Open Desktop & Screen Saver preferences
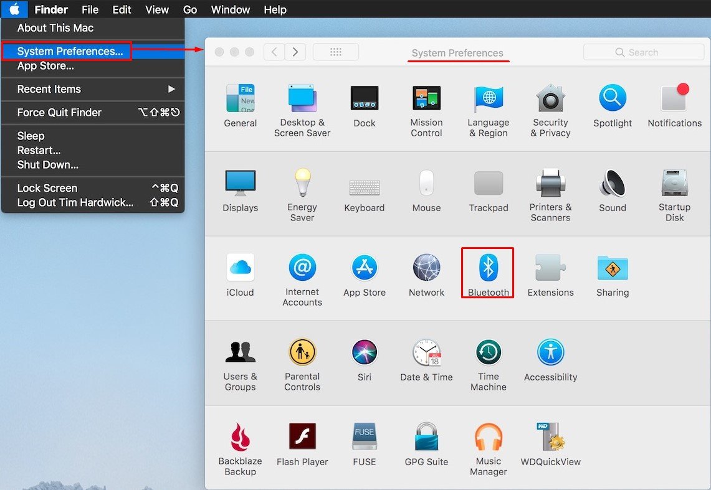This screenshot has height=490, width=711. 302,110
